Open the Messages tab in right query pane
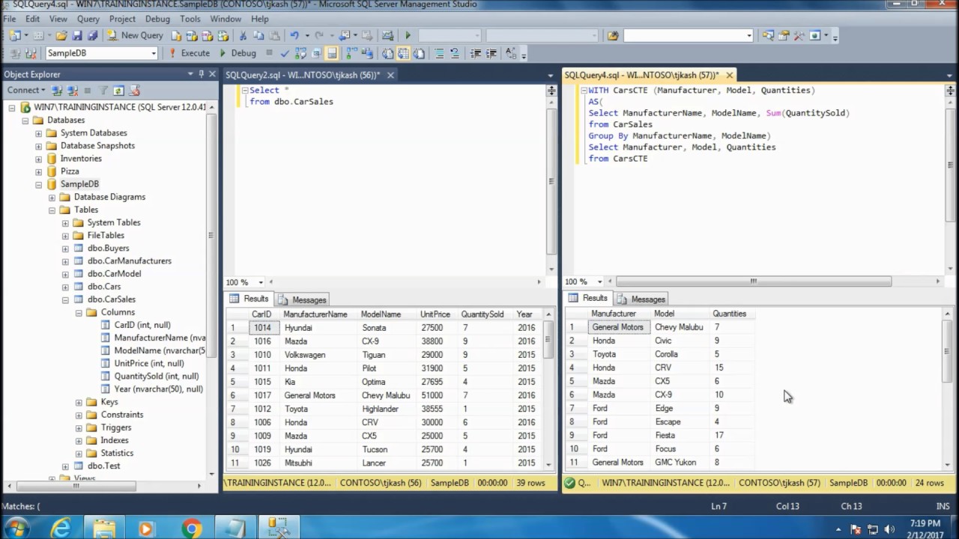Image resolution: width=959 pixels, height=539 pixels. 641,299
